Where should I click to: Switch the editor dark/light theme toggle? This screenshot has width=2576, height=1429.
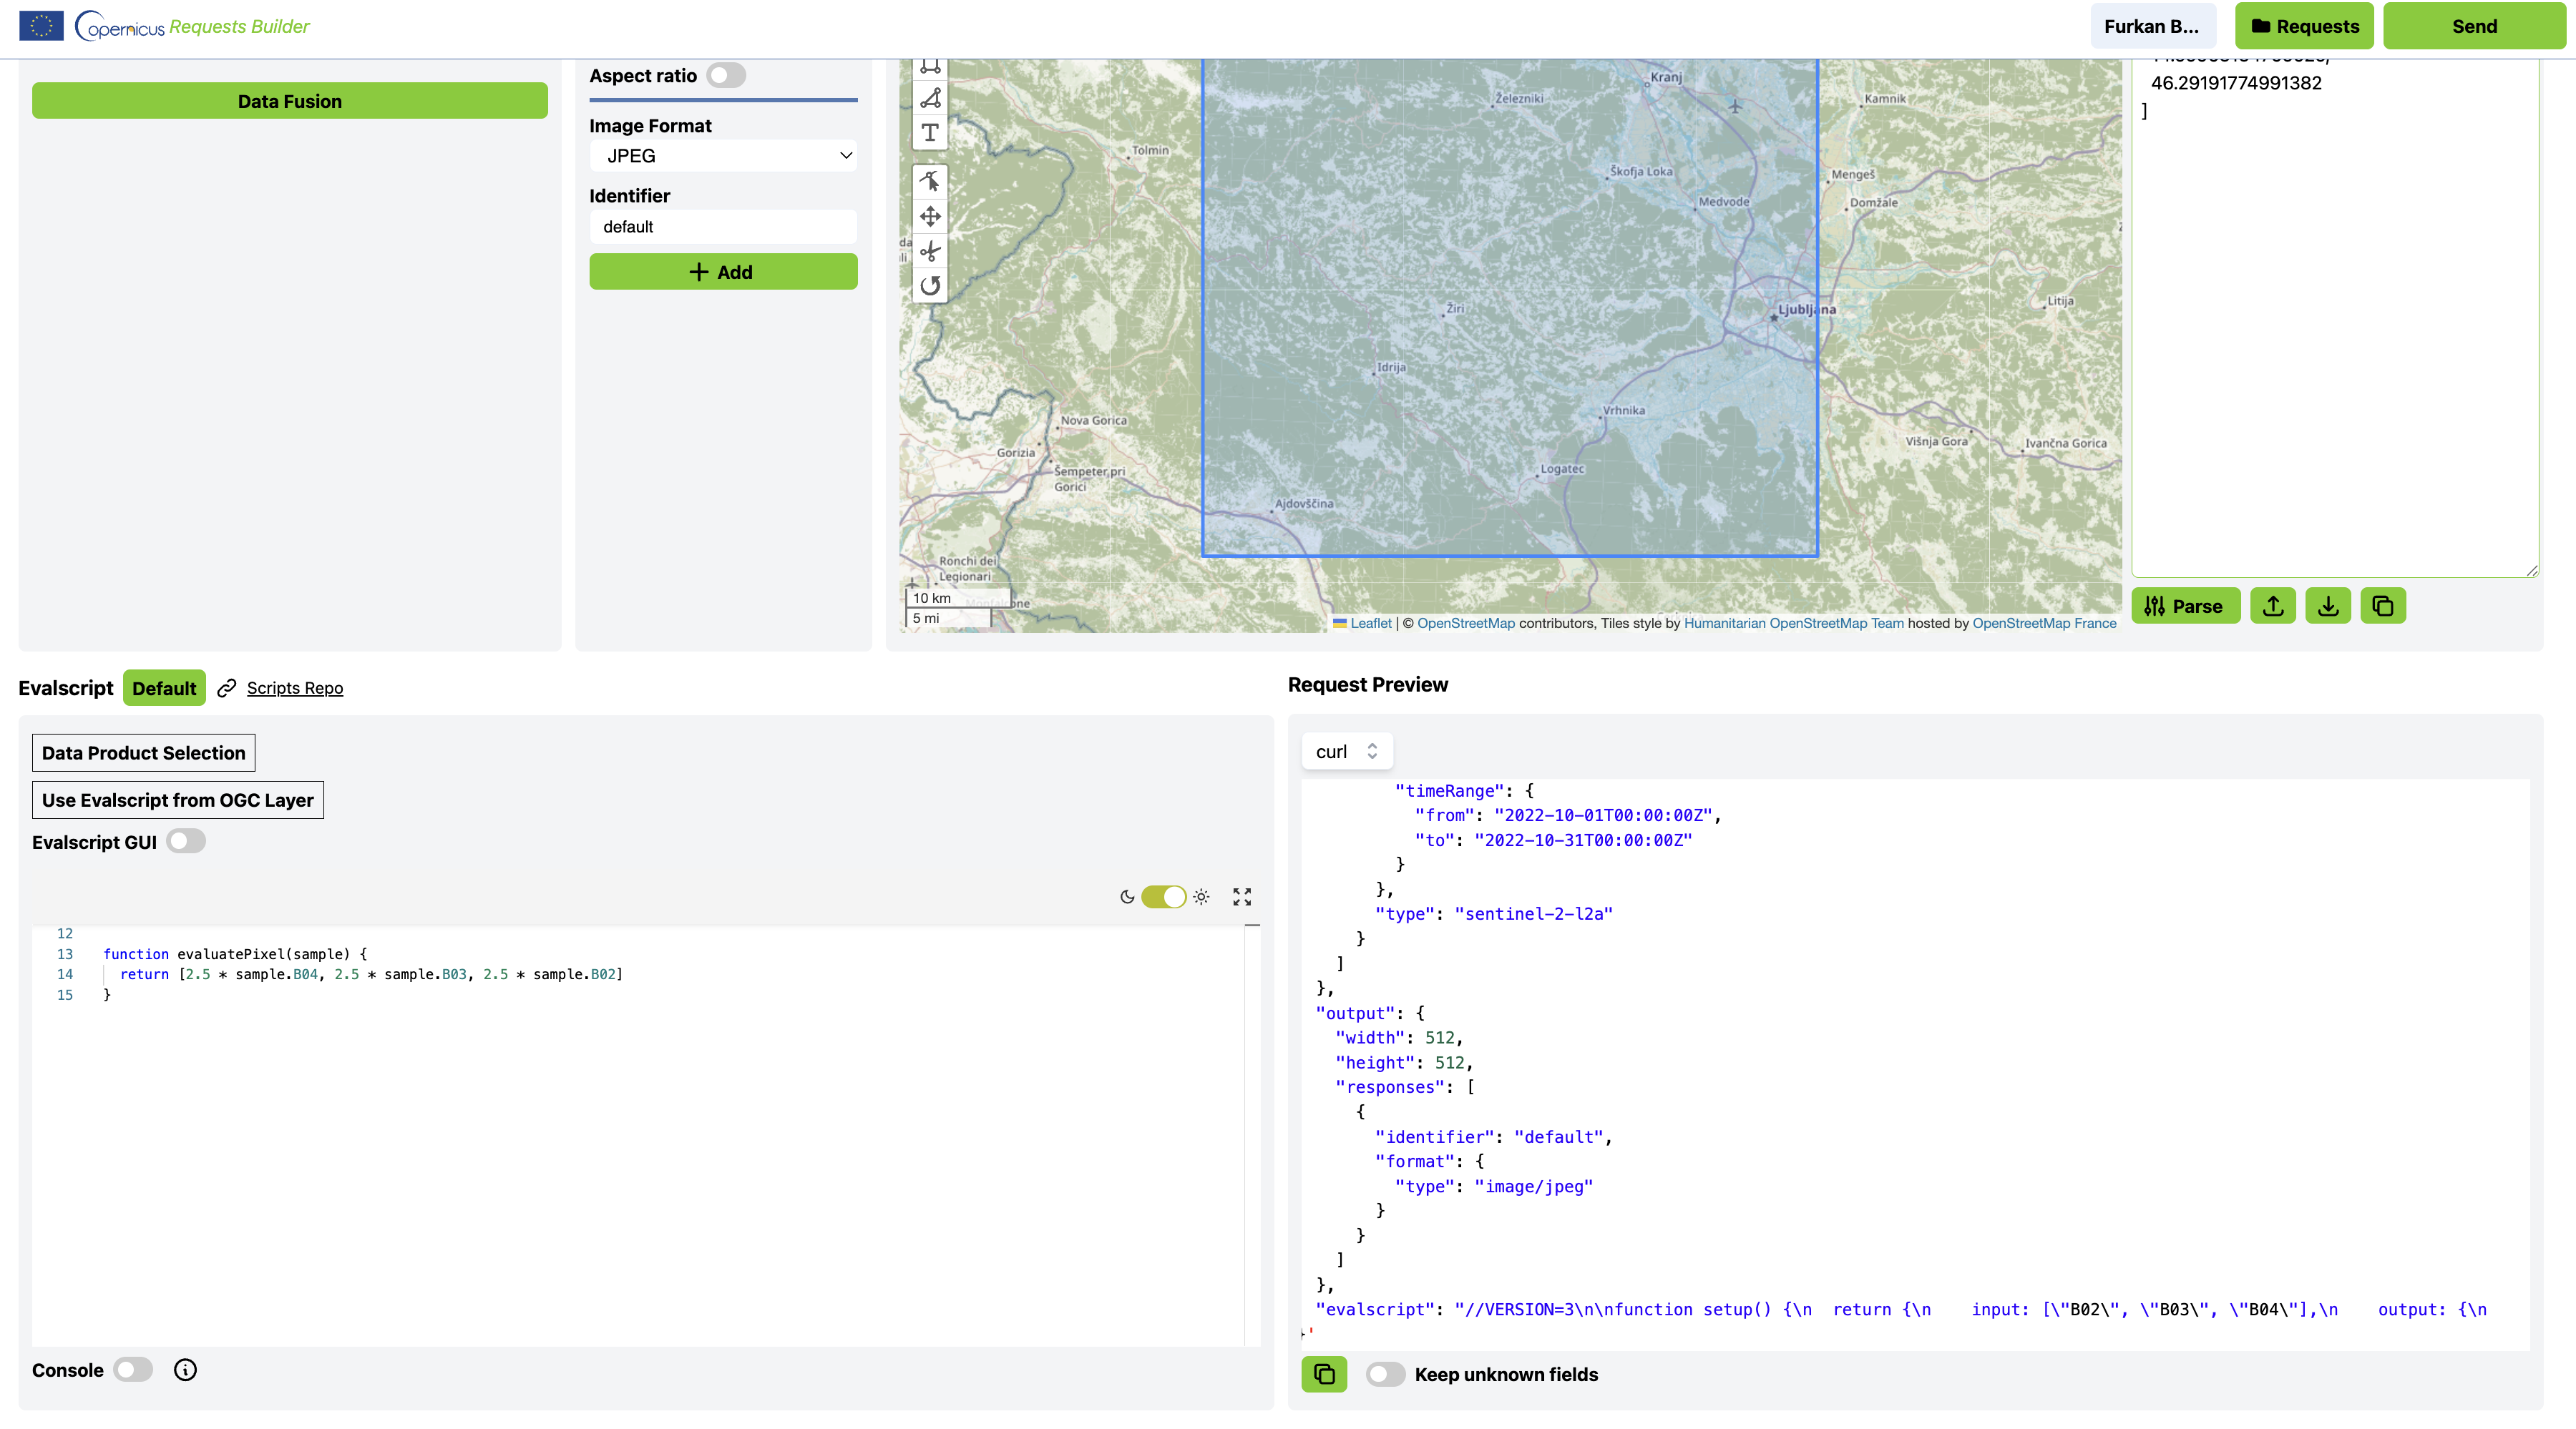pos(1163,896)
